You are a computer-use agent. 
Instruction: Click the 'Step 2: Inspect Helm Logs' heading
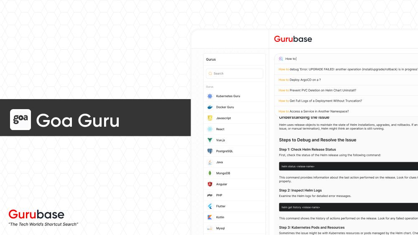point(300,190)
